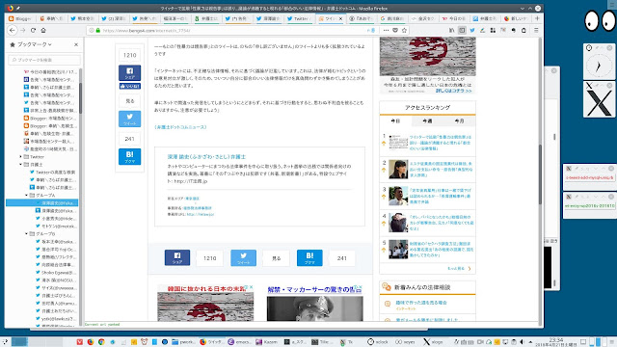The image size is (617, 347).
Task: Click もっと見る under the ranking list
Action: point(459,269)
